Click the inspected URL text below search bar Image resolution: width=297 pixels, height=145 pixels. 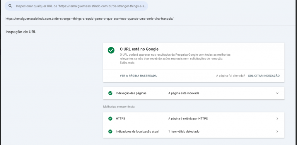[x=90, y=19]
